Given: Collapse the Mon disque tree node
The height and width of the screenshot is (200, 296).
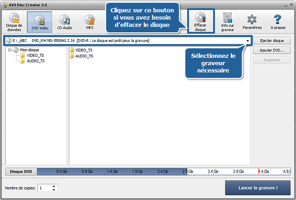Looking at the screenshot, I should click(10, 50).
